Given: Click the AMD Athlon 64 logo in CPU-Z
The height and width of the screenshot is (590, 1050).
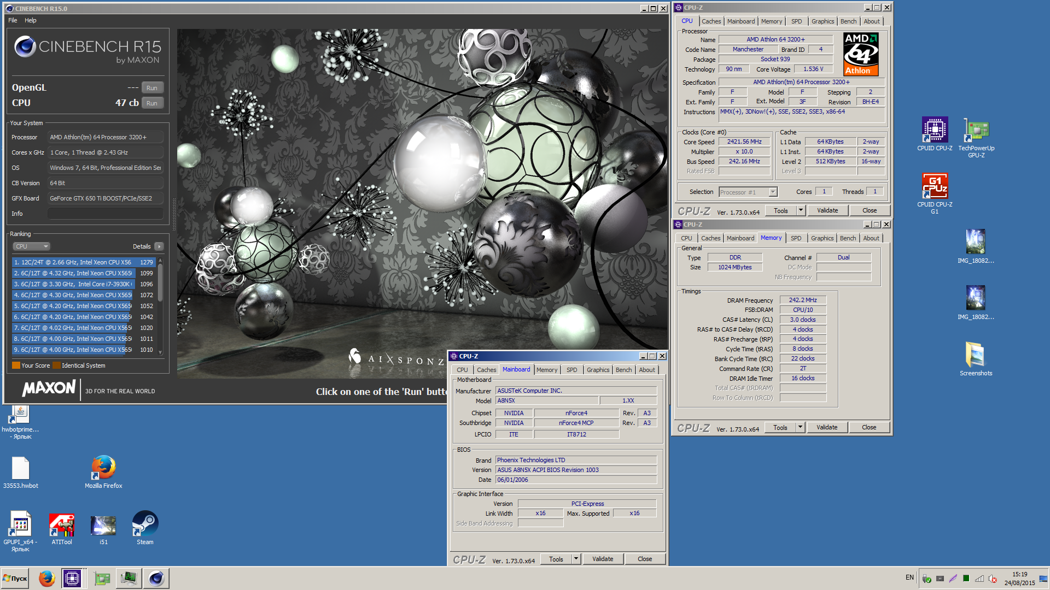Looking at the screenshot, I should click(861, 54).
